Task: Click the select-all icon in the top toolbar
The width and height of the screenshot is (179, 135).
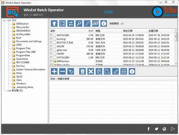Action: click(62, 24)
